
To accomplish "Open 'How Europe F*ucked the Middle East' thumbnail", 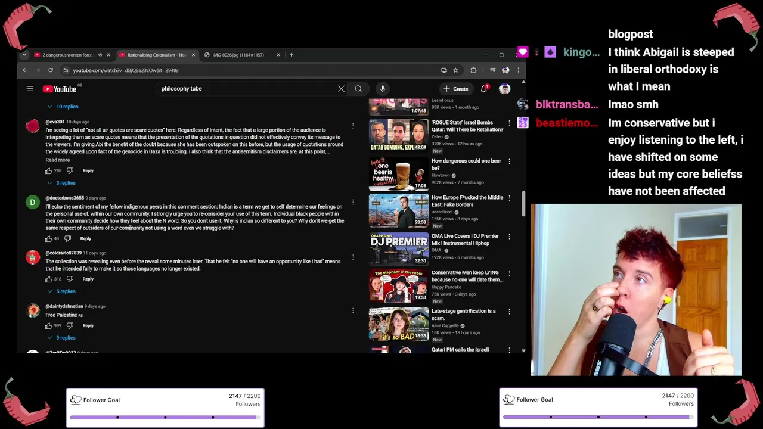I will coord(399,210).
